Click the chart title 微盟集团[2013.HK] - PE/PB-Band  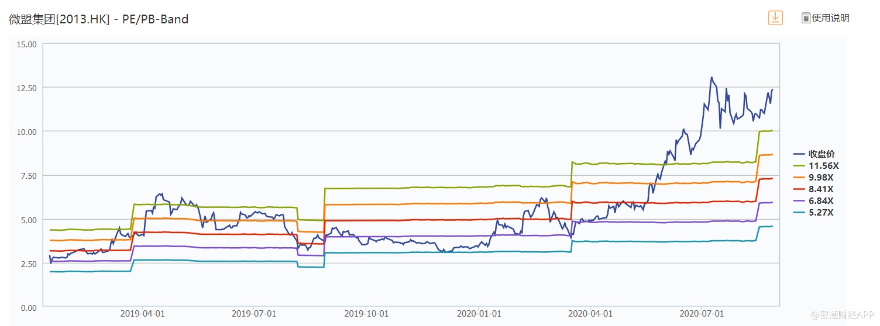99,19
